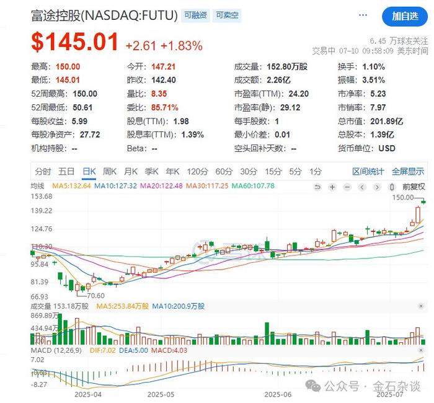Click the candlestick style icon
434x403 pixels.
click(x=392, y=187)
